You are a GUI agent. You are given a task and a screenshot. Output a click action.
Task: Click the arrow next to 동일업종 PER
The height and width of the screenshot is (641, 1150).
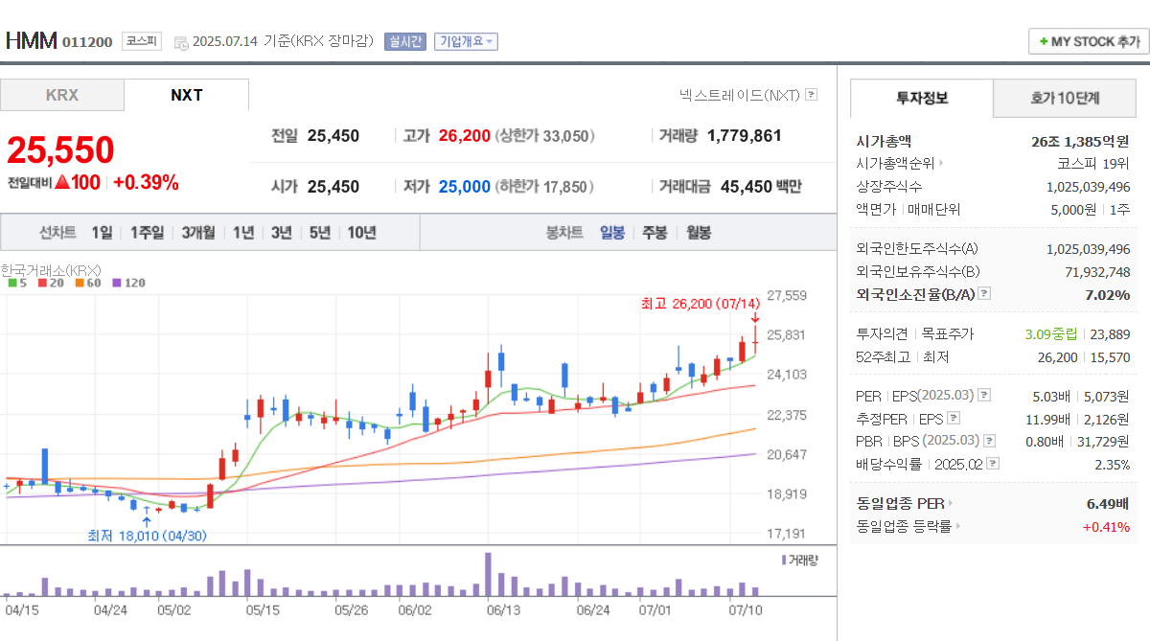click(951, 503)
